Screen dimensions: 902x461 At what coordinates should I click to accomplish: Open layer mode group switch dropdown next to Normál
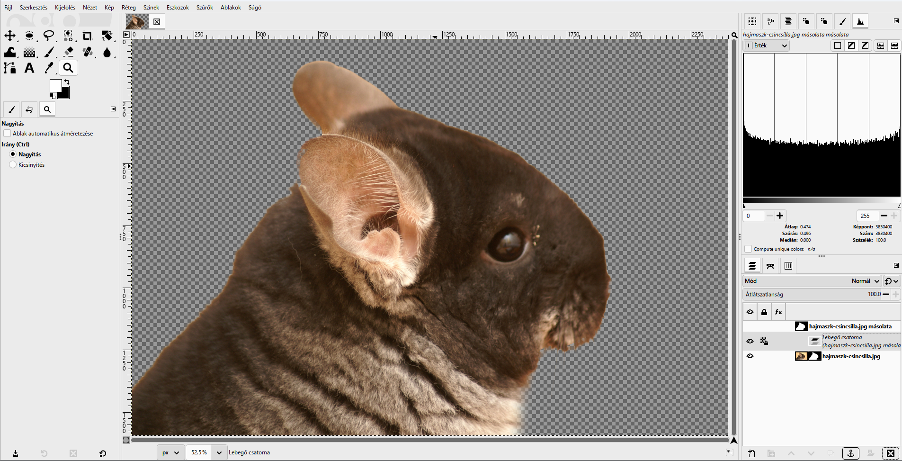892,281
